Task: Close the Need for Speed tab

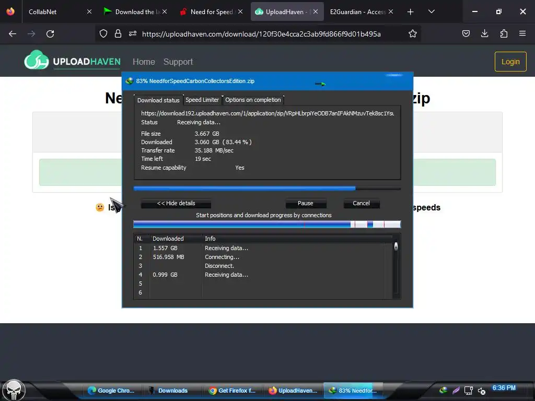Action: (240, 11)
